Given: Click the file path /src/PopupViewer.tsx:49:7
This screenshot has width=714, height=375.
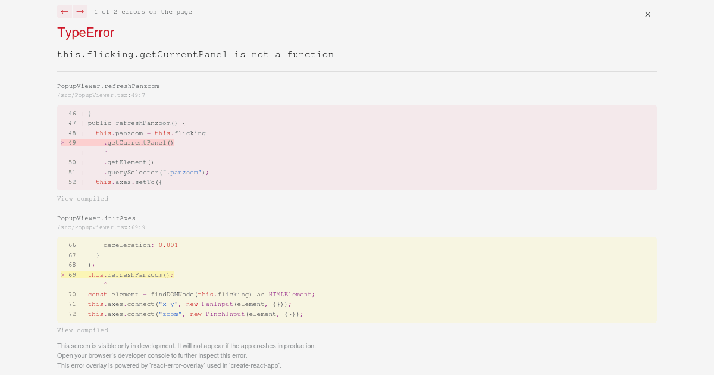Looking at the screenshot, I should pyautogui.click(x=101, y=95).
